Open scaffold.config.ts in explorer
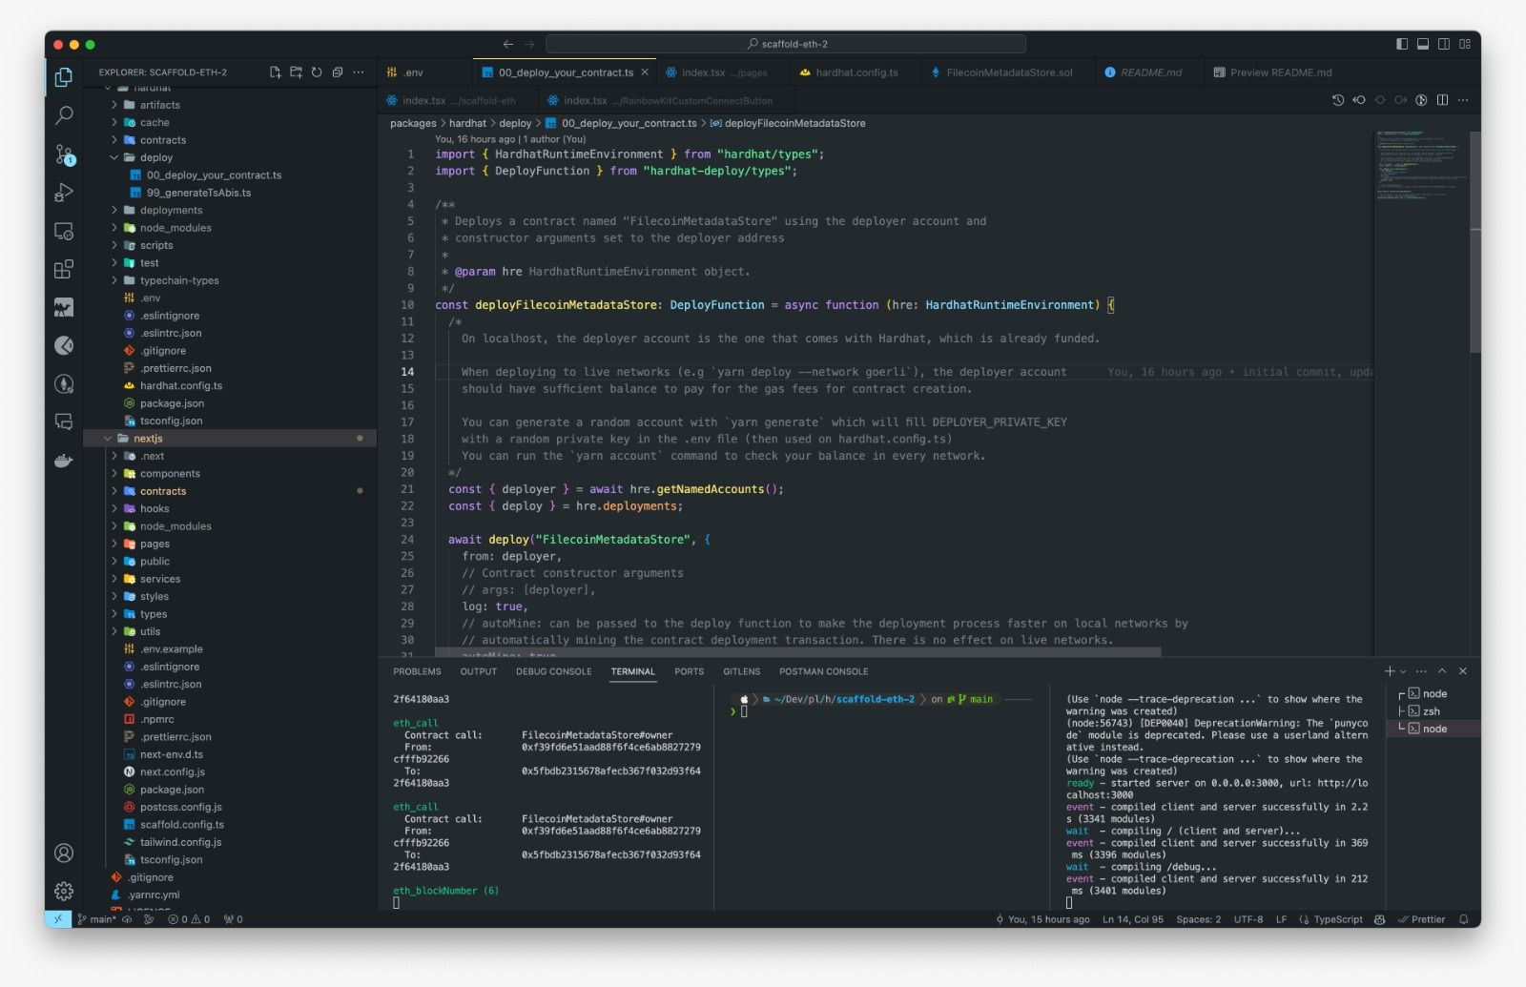This screenshot has width=1526, height=987. coord(181,825)
